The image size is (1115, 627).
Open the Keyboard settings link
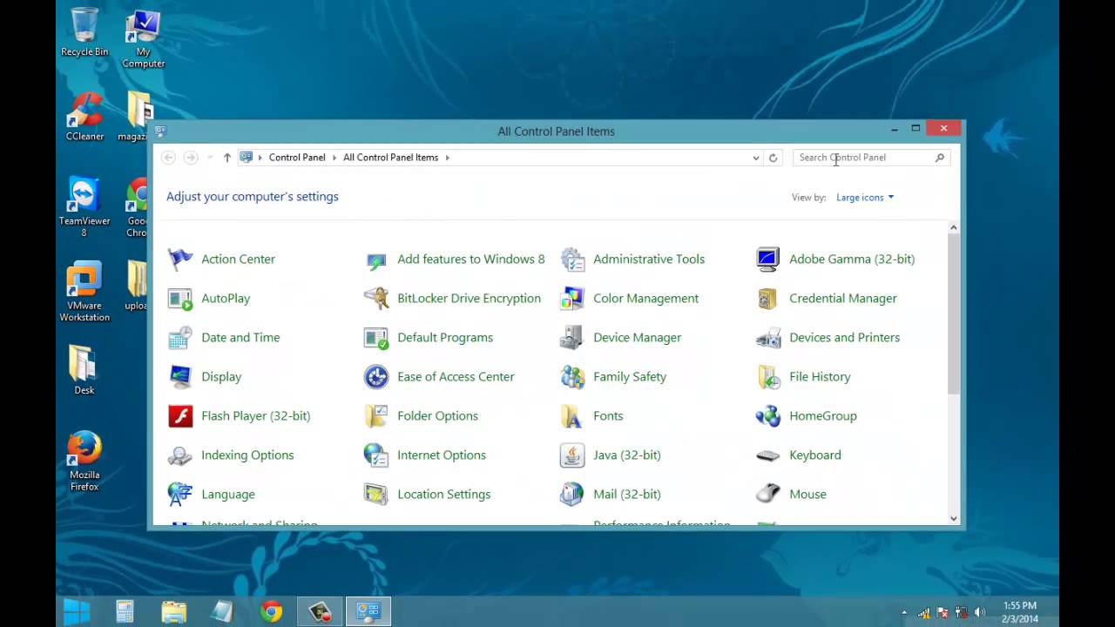815,455
